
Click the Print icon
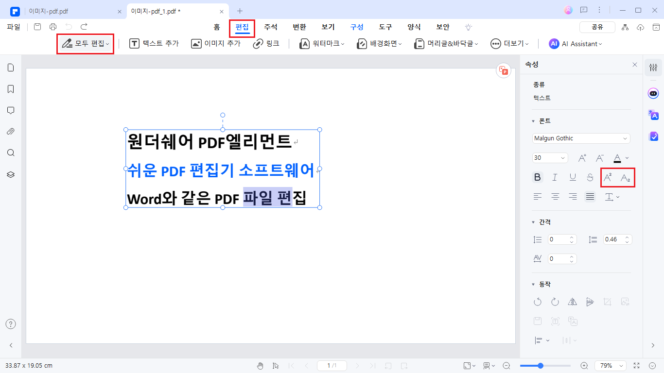point(53,27)
